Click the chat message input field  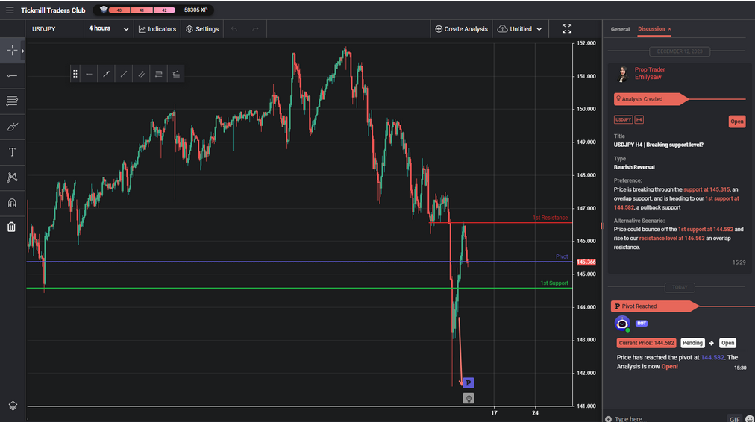(x=669, y=418)
